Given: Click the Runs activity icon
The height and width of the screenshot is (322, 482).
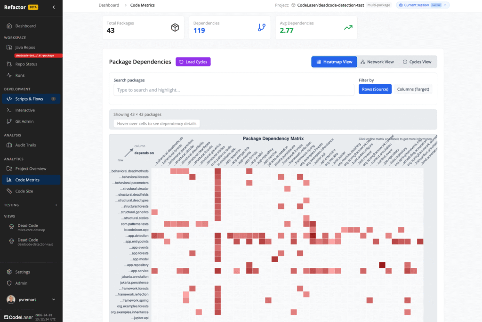Looking at the screenshot, I should coord(9,75).
